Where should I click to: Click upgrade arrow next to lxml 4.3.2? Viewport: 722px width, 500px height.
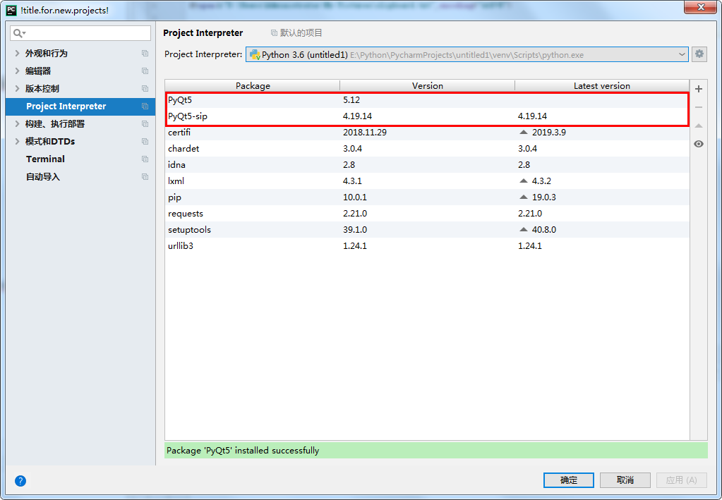point(523,181)
